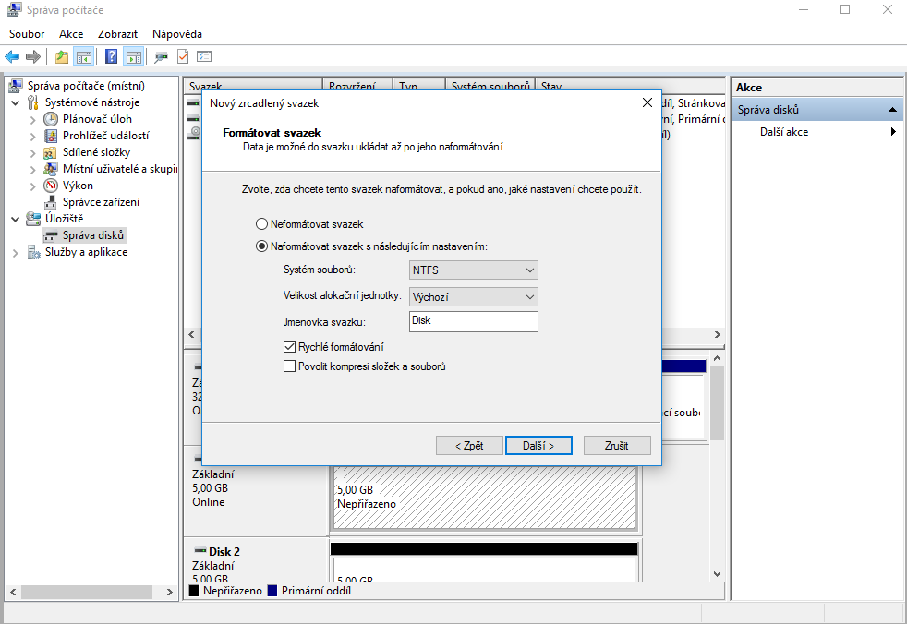Click the blue Back arrow in the toolbar
This screenshot has width=907, height=624.
[12, 56]
